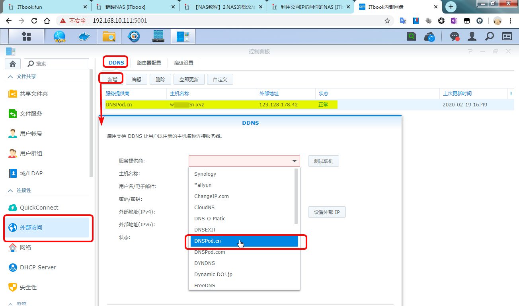This screenshot has width=519, height=306.
Task: Click the provider list scrollbar
Action: [296, 196]
